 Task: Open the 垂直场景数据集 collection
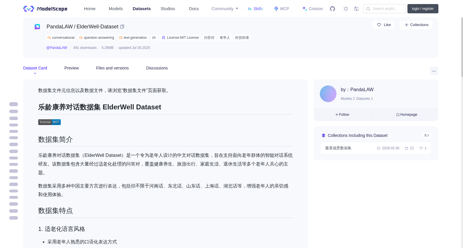(x=376, y=148)
